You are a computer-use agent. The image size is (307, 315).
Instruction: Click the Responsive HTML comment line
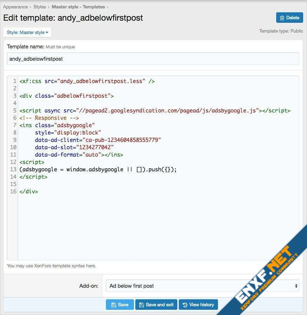(x=49, y=118)
